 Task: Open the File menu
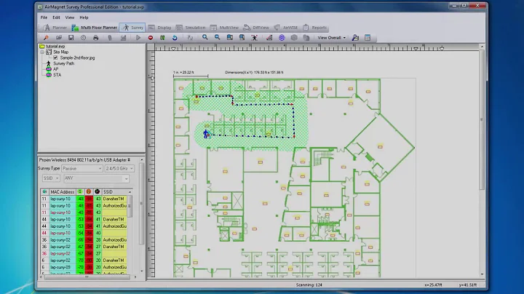[44, 17]
